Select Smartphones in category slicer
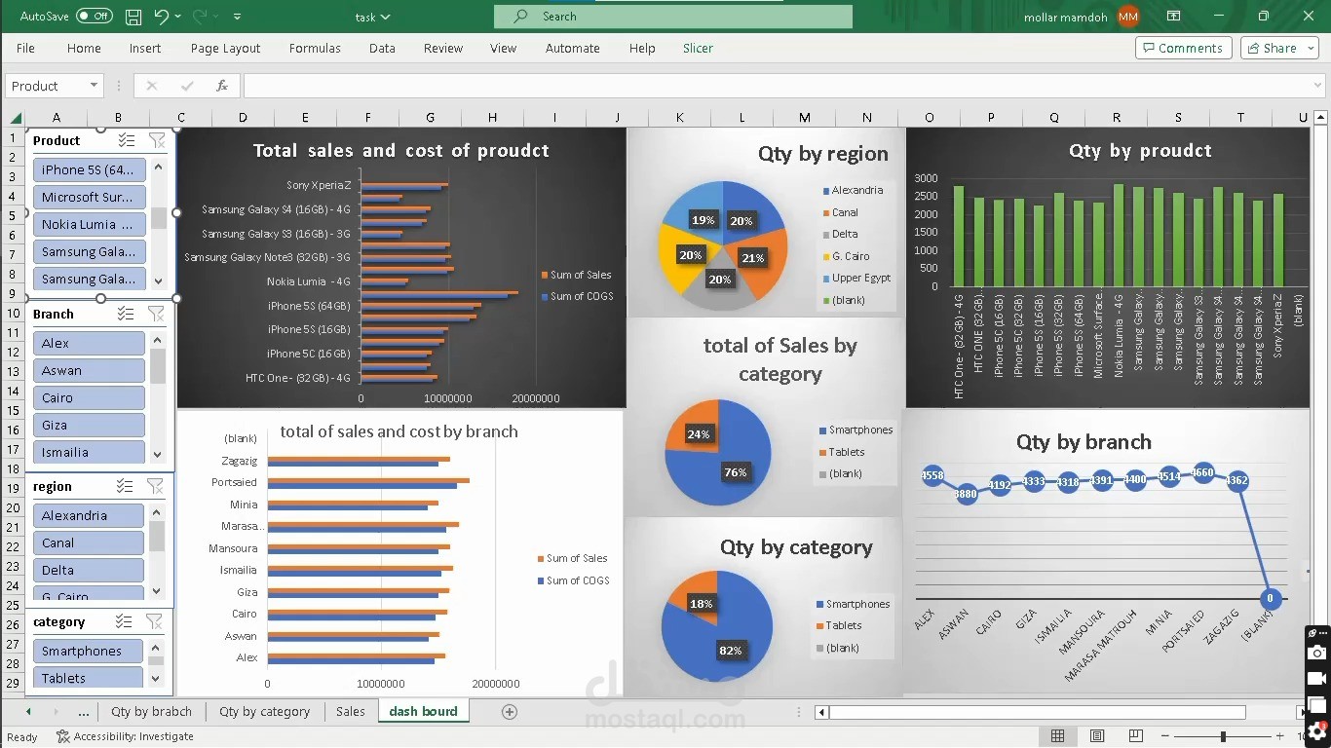Viewport: 1331px width, 748px height. pyautogui.click(x=89, y=651)
